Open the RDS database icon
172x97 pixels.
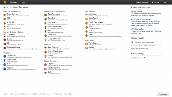tap(5, 65)
